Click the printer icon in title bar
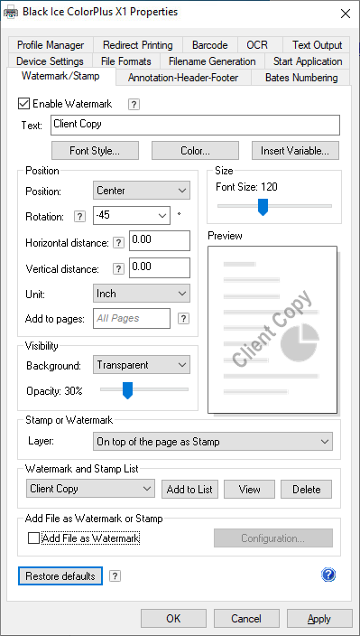The width and height of the screenshot is (360, 636). tap(11, 12)
